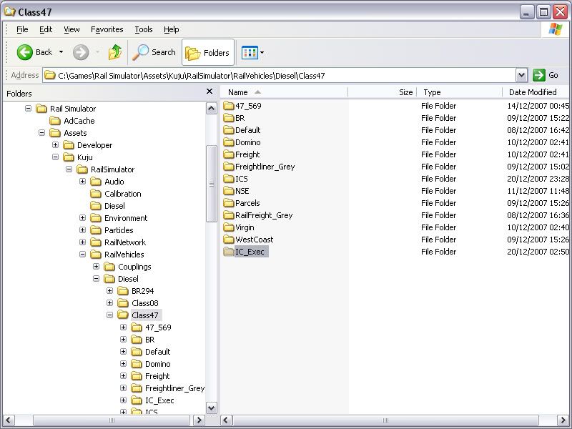Open the Views icon menu
Image resolution: width=572 pixels, height=429 pixels.
(250, 52)
